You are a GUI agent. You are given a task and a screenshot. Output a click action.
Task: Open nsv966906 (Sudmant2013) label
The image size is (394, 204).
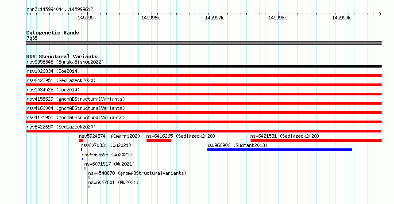click(x=237, y=145)
